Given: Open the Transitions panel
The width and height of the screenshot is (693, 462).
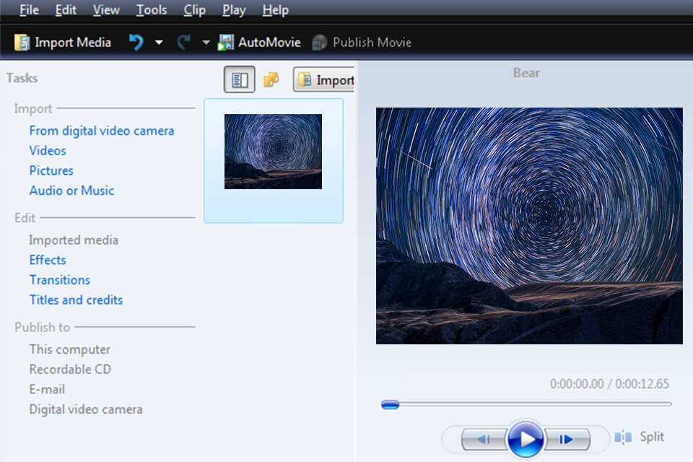Looking at the screenshot, I should click(x=60, y=279).
